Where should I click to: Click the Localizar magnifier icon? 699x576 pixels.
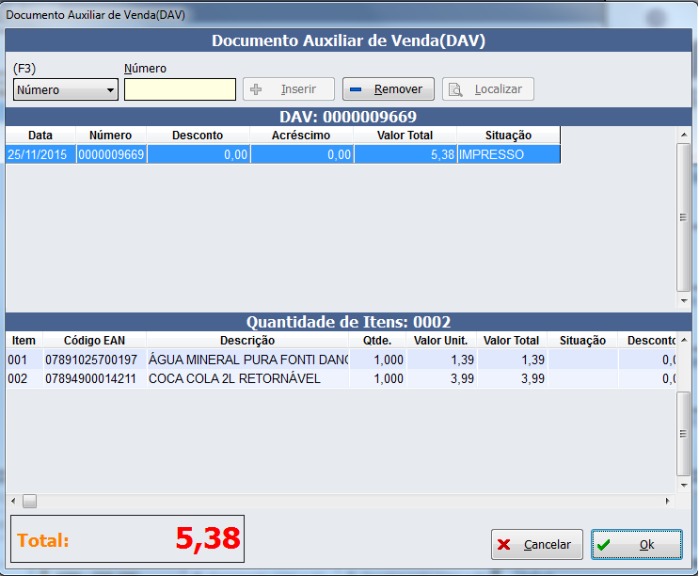pyautogui.click(x=455, y=89)
